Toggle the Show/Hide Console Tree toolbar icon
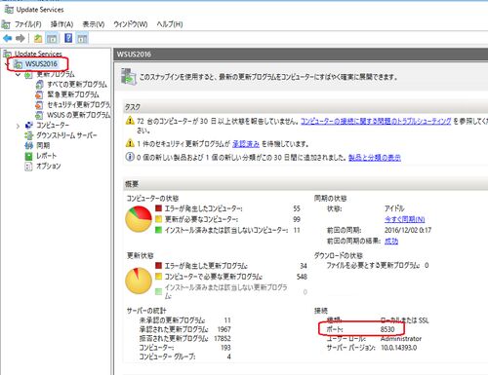This screenshot has height=375, width=488. pyautogui.click(x=52, y=38)
